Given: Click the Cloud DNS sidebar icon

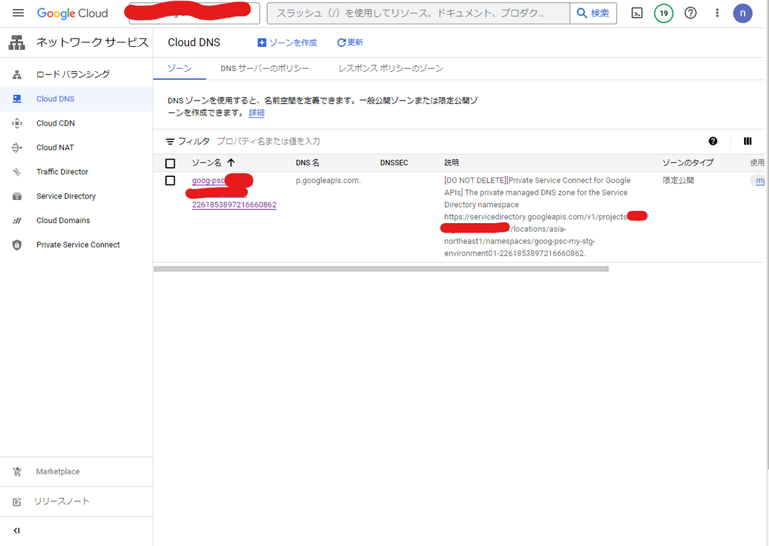Looking at the screenshot, I should pos(17,99).
